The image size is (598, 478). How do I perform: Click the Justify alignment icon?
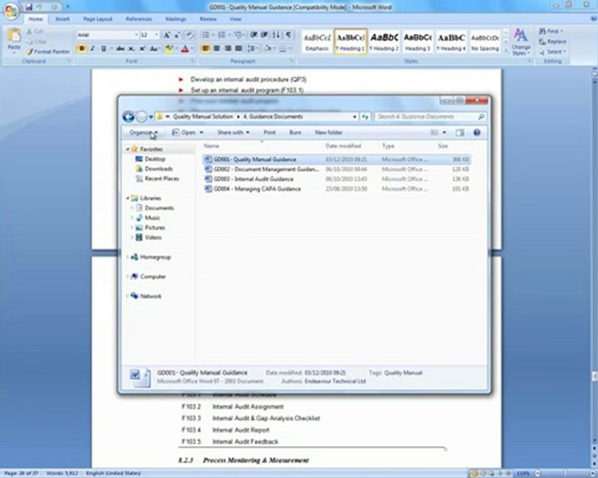(x=239, y=48)
